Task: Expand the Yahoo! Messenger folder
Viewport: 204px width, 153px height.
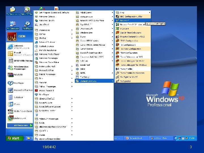Action: click(54, 86)
